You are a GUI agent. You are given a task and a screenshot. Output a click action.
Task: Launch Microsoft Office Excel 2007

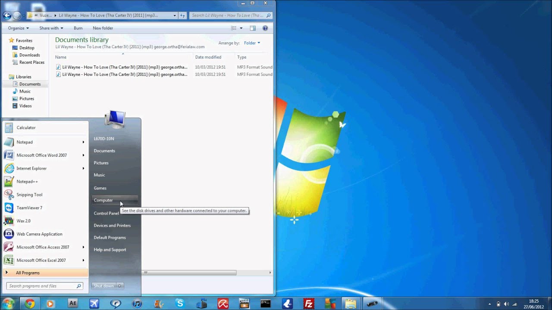pyautogui.click(x=41, y=260)
